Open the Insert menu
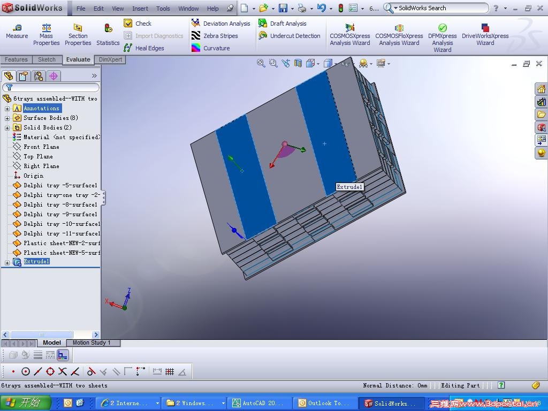 point(140,9)
